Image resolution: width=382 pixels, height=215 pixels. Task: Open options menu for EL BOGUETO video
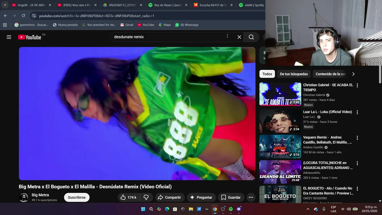click(357, 189)
